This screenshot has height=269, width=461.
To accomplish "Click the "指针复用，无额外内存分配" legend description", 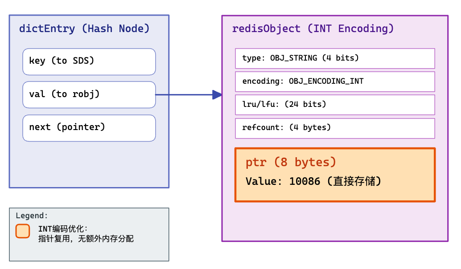I will [86, 239].
